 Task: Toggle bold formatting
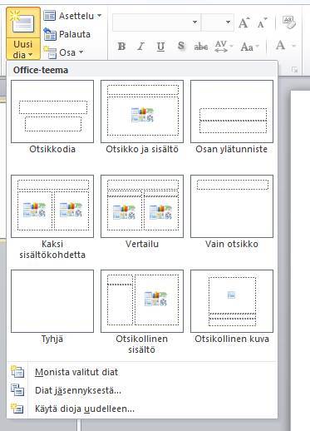click(x=121, y=47)
